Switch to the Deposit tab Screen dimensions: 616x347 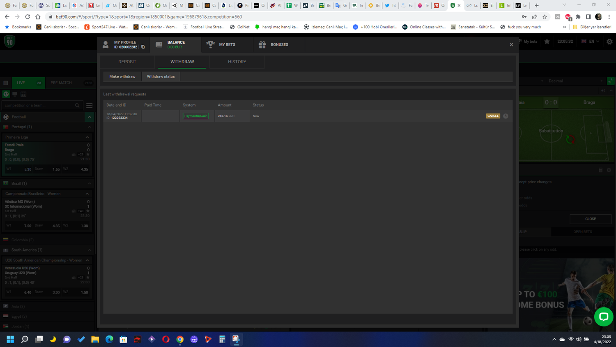(x=127, y=62)
